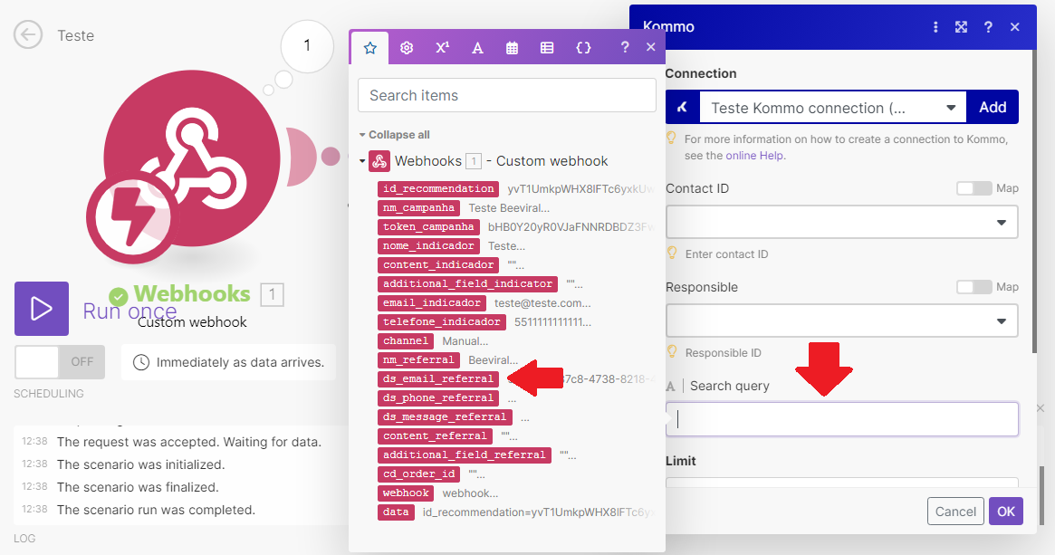Open help in the mapping picker panel
Image resolution: width=1055 pixels, height=555 pixels.
coord(624,47)
